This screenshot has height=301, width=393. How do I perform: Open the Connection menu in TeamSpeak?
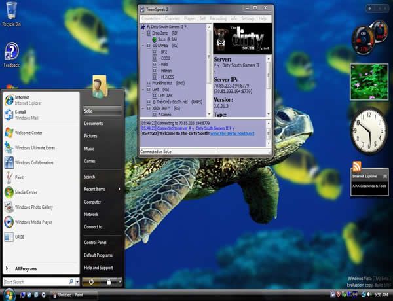pos(151,18)
